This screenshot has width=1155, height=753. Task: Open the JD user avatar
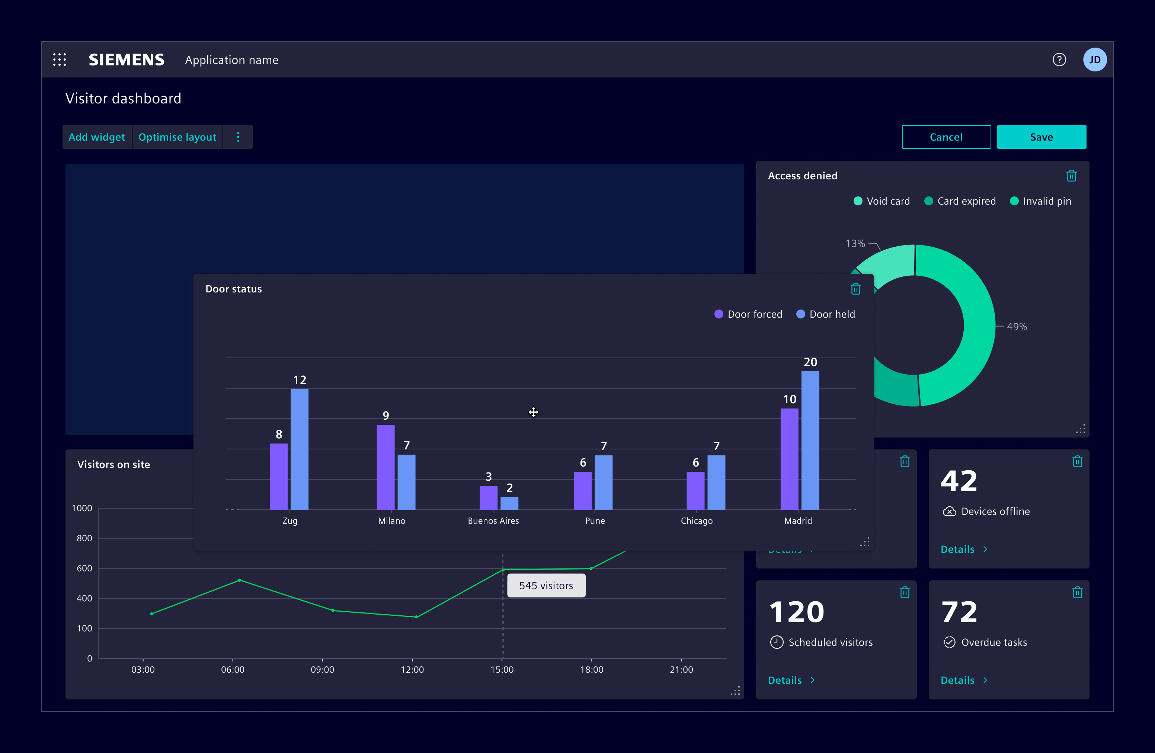[x=1095, y=59]
